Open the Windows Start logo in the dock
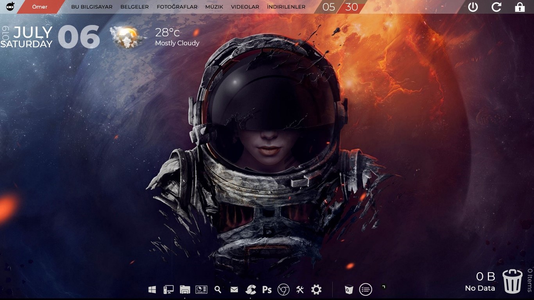534x300 pixels. pyautogui.click(x=152, y=289)
